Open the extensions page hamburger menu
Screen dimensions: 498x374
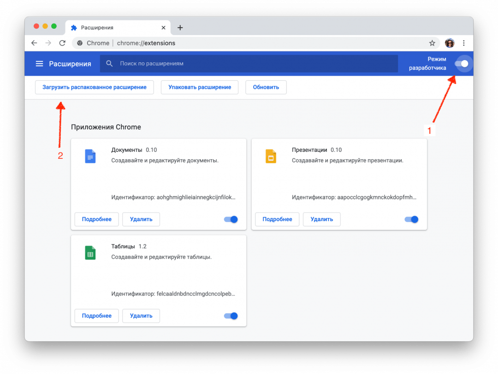pyautogui.click(x=39, y=63)
